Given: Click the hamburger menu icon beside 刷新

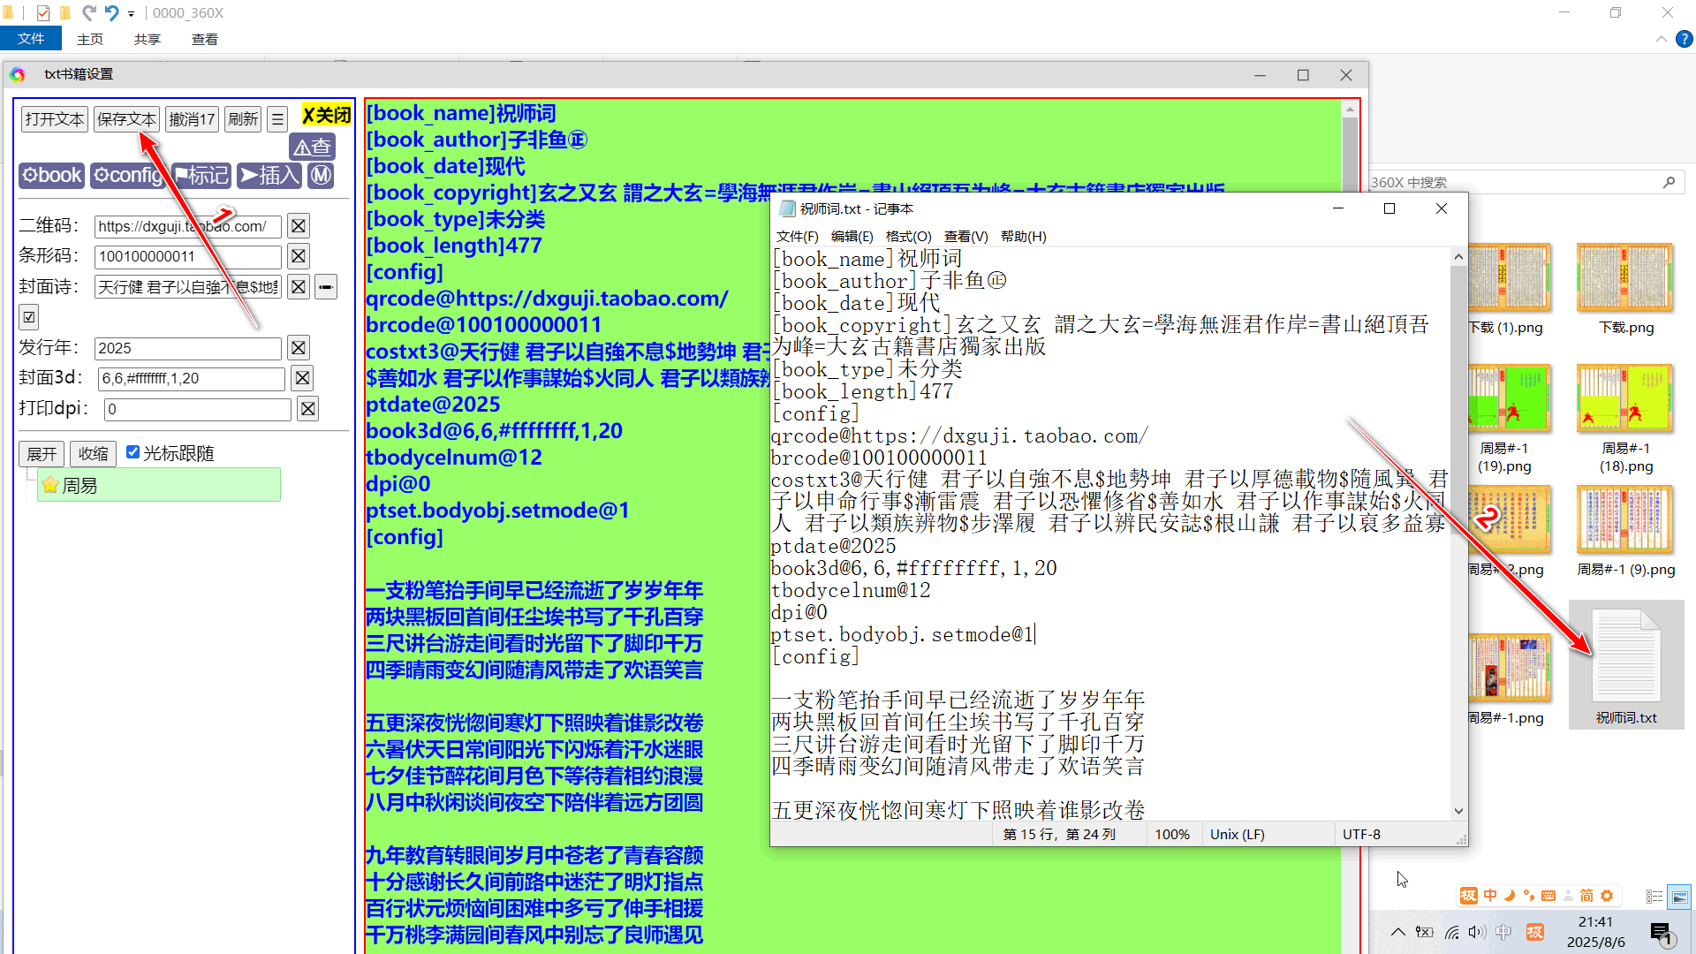Looking at the screenshot, I should pyautogui.click(x=277, y=119).
